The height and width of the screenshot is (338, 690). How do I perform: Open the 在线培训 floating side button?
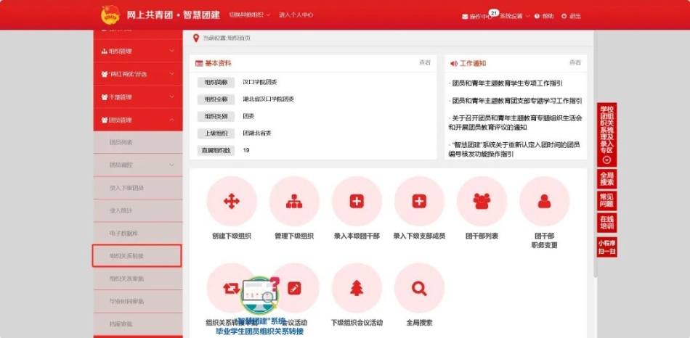[606, 223]
